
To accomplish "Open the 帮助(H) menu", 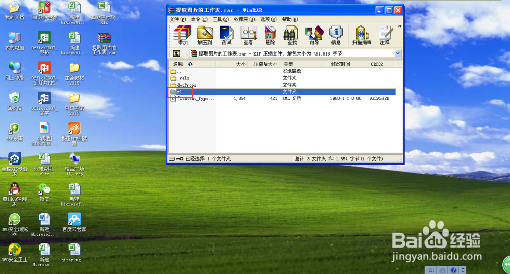I will coord(290,19).
